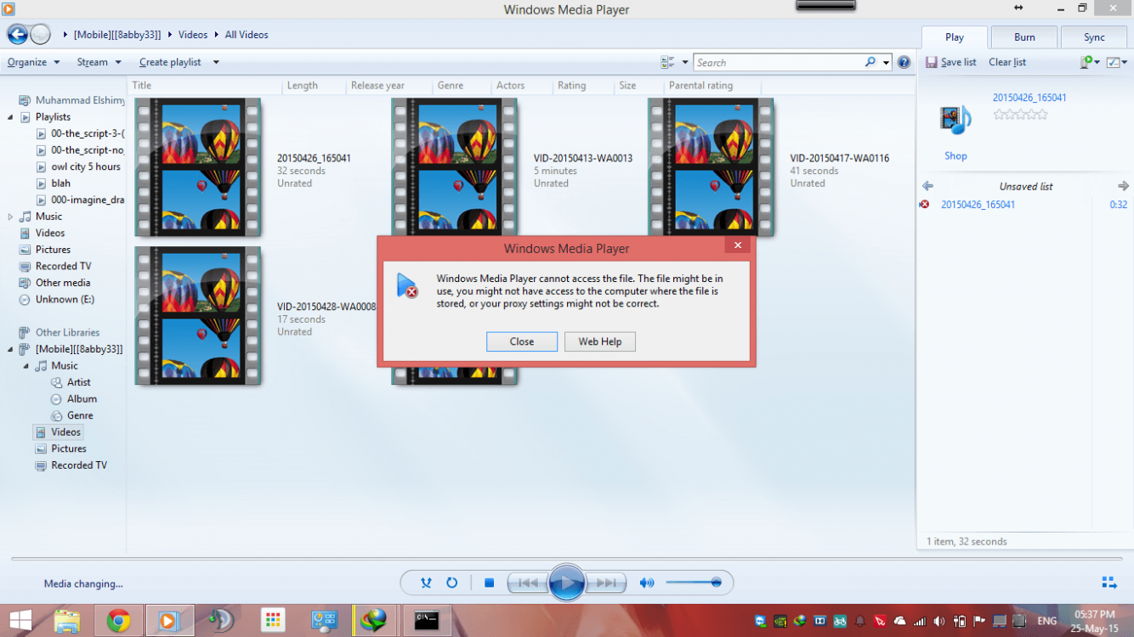This screenshot has height=637, width=1134.
Task: Switch to the Burn tab
Action: point(1024,37)
